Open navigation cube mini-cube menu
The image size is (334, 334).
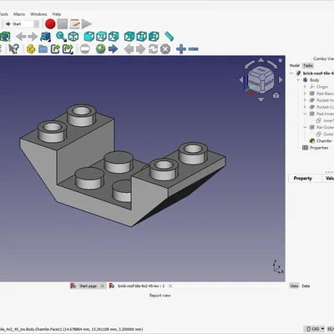tap(276, 96)
